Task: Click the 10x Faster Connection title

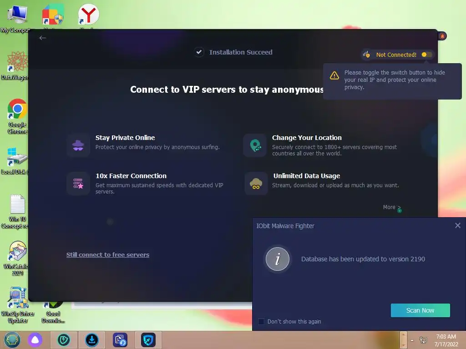Action: coord(131,176)
